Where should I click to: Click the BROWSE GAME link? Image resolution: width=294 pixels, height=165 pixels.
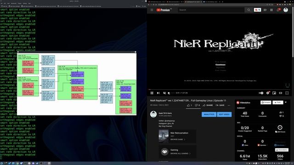point(178,139)
